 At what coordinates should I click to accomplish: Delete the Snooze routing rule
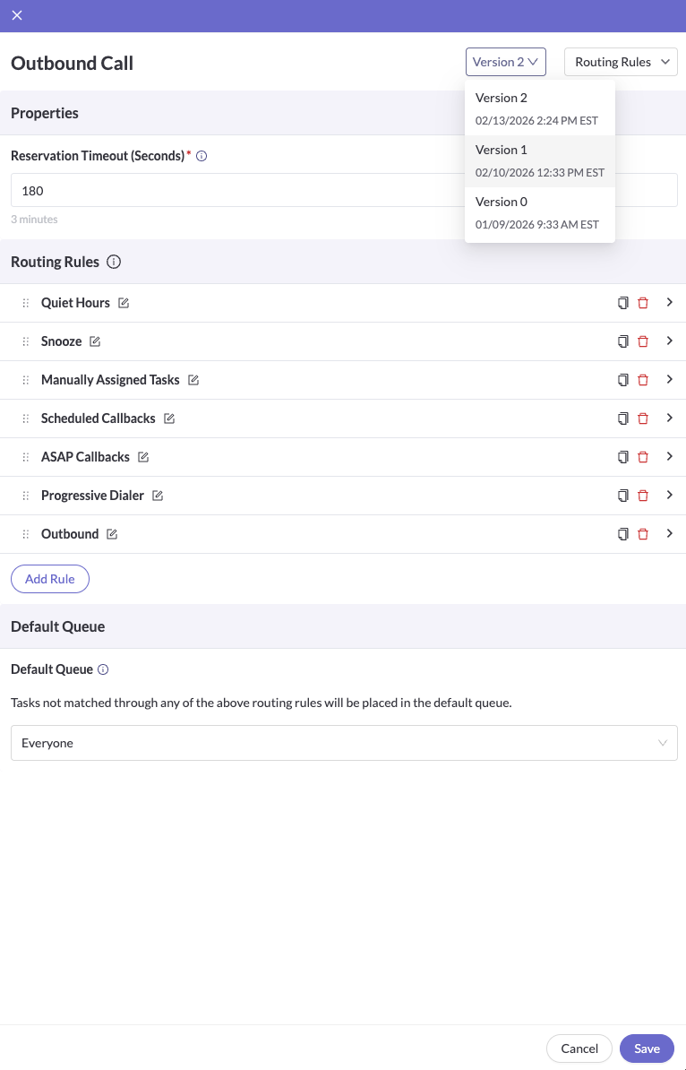coord(642,341)
